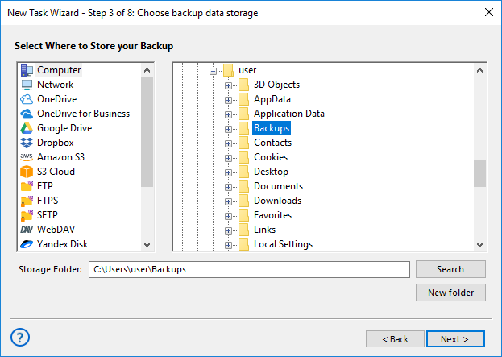
Task: Click the Downloads folder icon
Action: coord(243,201)
